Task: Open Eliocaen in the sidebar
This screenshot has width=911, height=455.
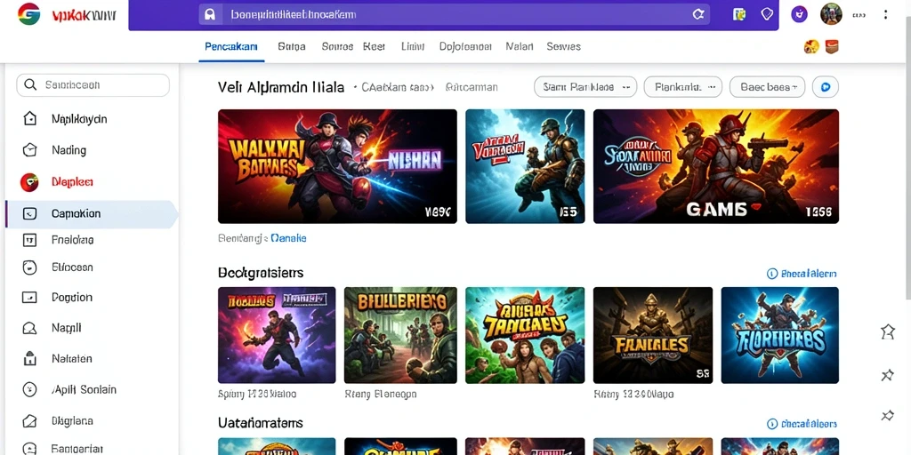Action: (x=72, y=267)
